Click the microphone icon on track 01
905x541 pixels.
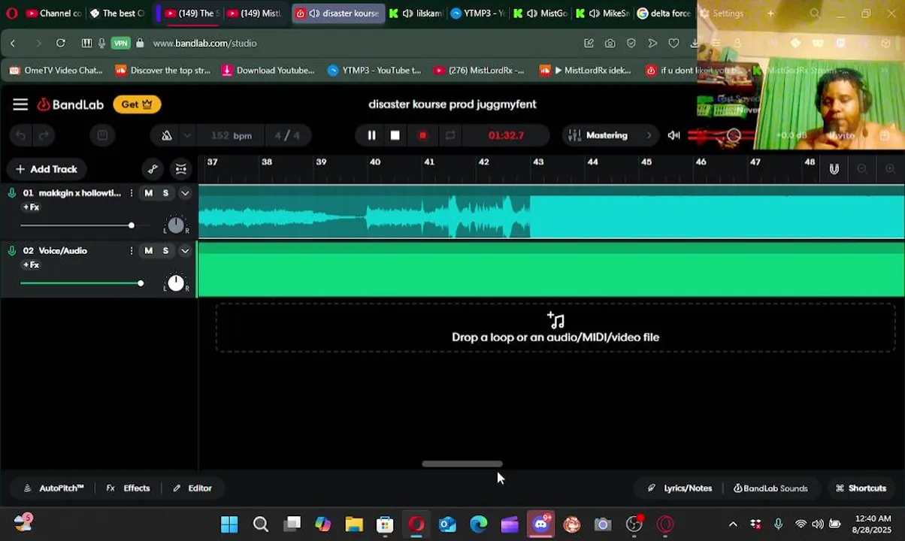tap(12, 193)
